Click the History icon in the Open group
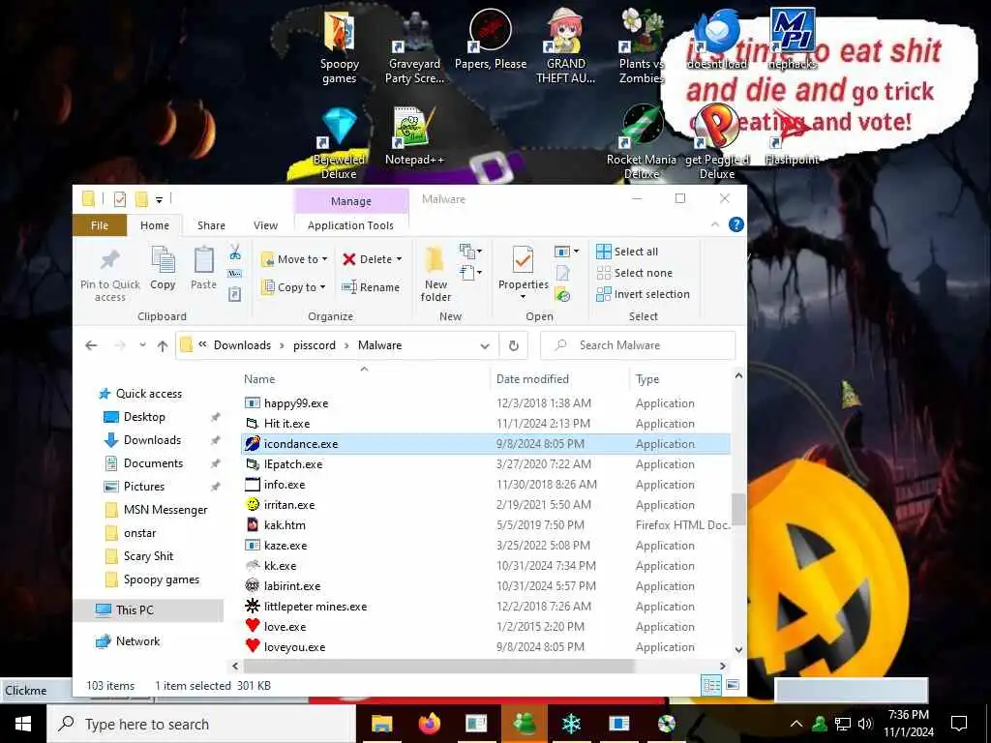The height and width of the screenshot is (743, 991). coord(562,294)
